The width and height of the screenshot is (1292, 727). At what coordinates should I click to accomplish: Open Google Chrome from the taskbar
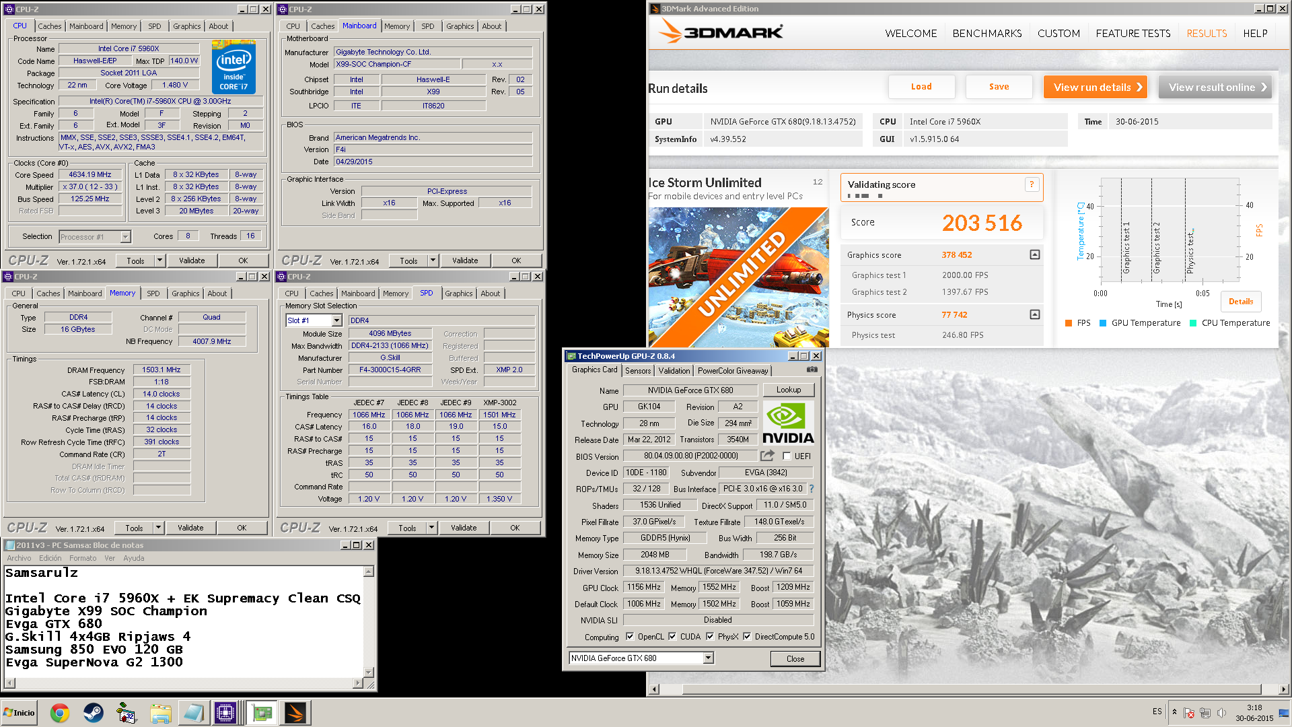click(x=60, y=713)
